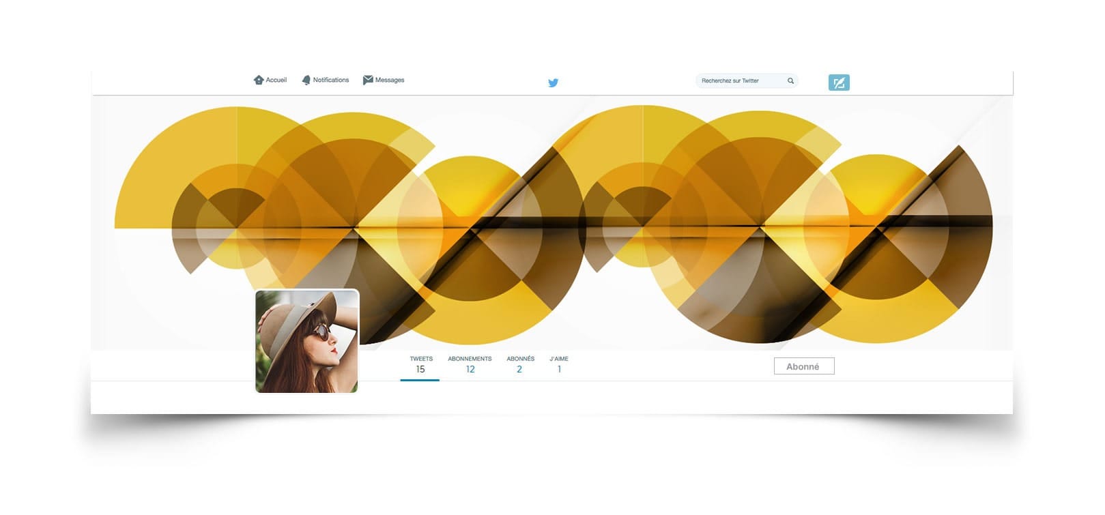Toggle the Abonné follow button

(x=804, y=366)
